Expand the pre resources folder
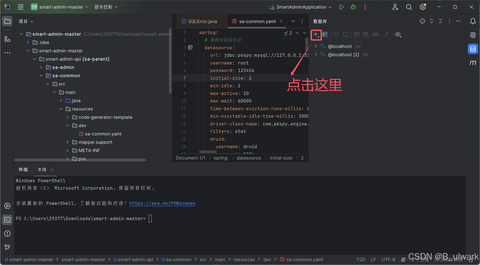 (x=67, y=159)
